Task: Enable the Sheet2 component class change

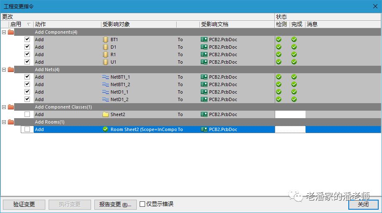Action: (27, 114)
